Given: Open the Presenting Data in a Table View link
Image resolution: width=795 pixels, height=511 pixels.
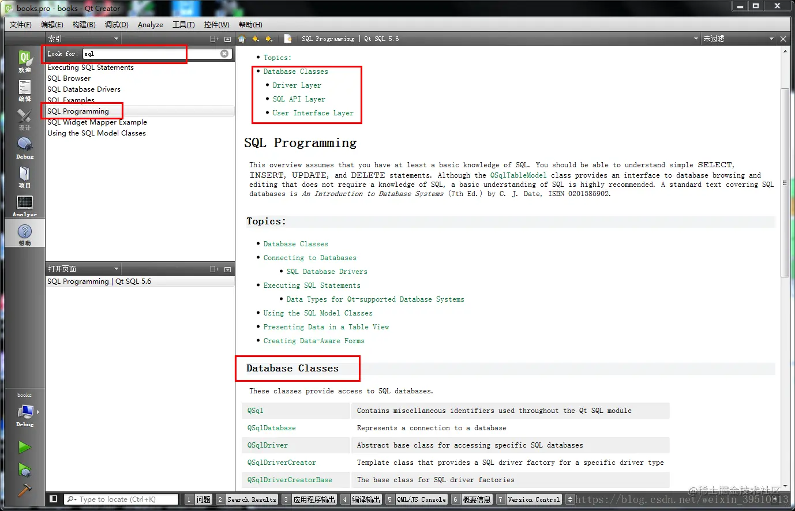Looking at the screenshot, I should tap(326, 327).
